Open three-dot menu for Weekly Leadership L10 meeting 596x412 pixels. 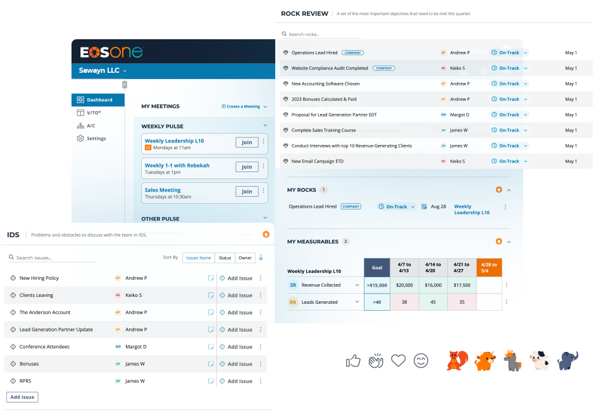click(264, 142)
